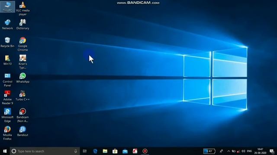Image resolution: width=277 pixels, height=155 pixels.
Task: Click the search box microphone icon
Action: point(76,151)
